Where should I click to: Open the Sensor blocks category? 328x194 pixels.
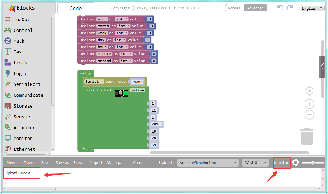coord(22,117)
